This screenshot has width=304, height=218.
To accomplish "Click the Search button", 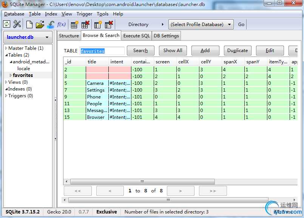I will tap(140, 51).
